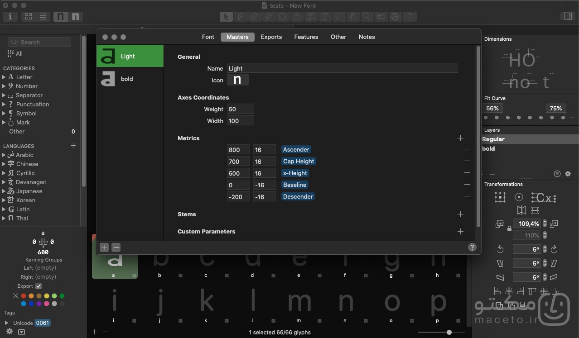Choose the primitives circle tool

283,17
